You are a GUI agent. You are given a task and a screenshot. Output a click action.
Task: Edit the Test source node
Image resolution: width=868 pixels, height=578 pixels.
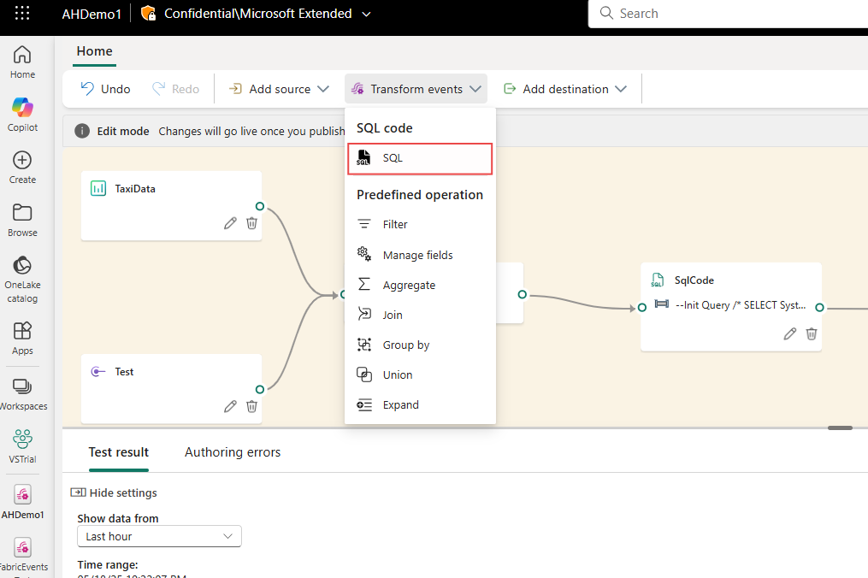coord(230,406)
